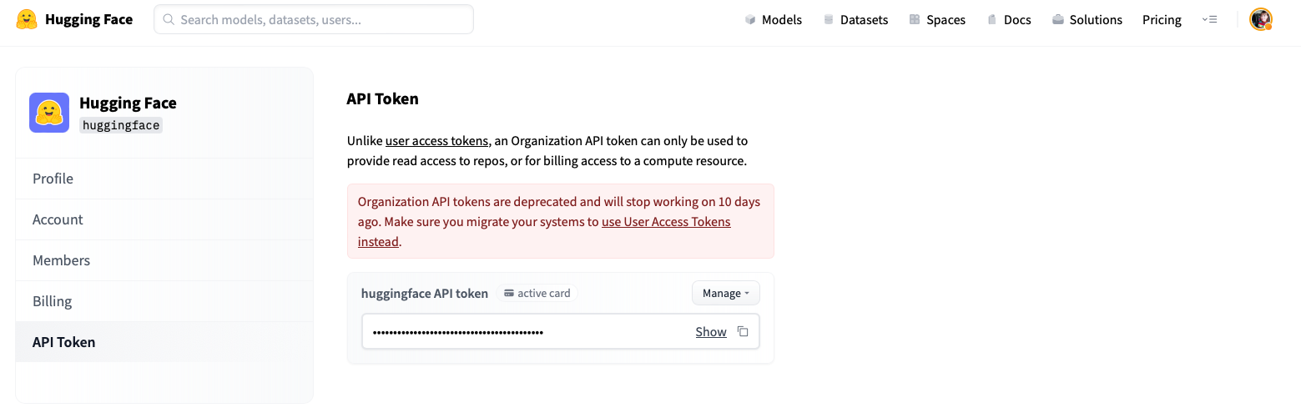Image resolution: width=1301 pixels, height=413 pixels.
Task: Switch to the Account settings tab
Action: point(58,219)
